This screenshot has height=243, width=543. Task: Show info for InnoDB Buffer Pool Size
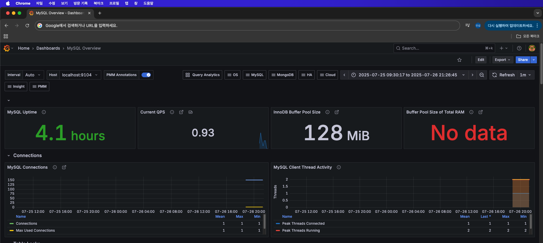327,112
